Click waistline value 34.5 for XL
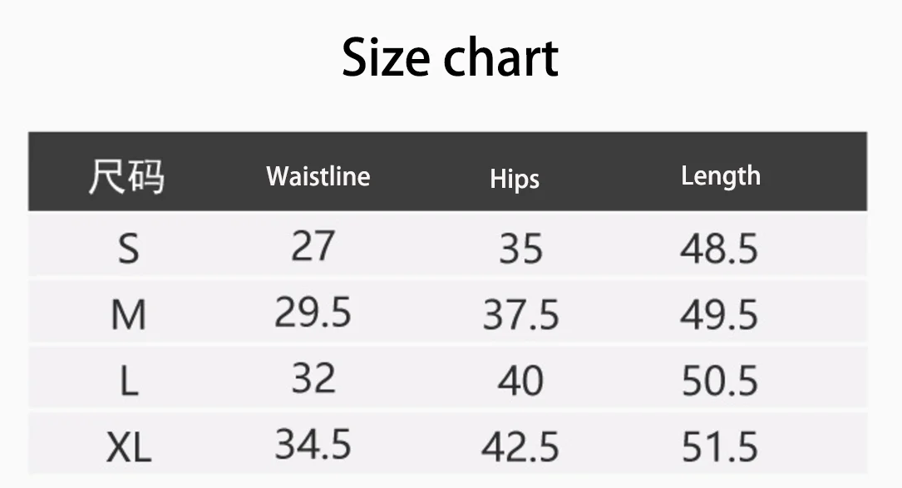The image size is (902, 488). (x=313, y=445)
